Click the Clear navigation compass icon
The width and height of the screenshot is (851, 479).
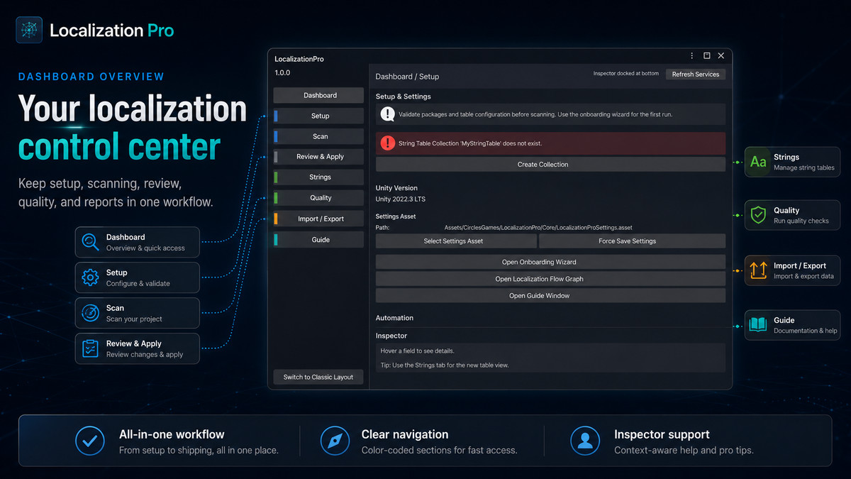pos(335,441)
